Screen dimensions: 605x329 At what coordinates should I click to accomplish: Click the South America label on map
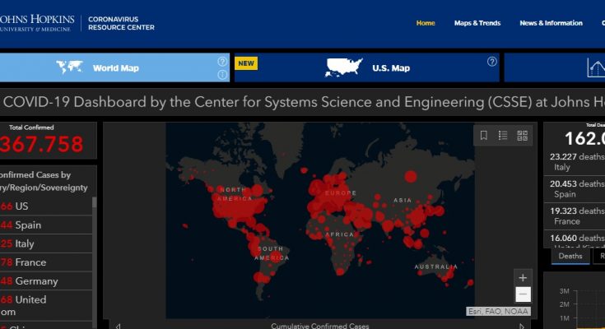[272, 253]
